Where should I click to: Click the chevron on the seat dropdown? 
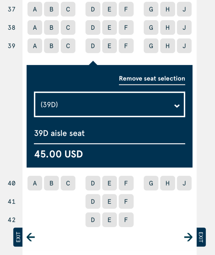pyautogui.click(x=177, y=106)
